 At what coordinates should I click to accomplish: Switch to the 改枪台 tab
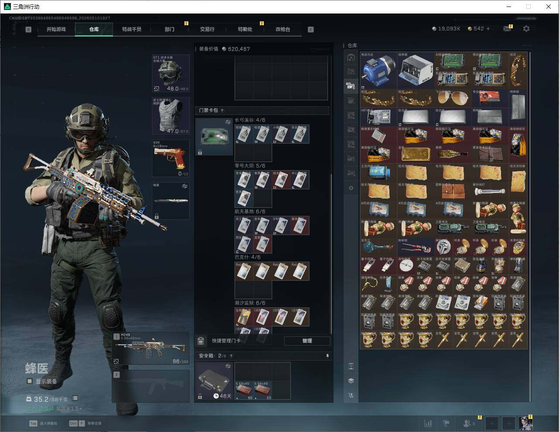pyautogui.click(x=283, y=29)
